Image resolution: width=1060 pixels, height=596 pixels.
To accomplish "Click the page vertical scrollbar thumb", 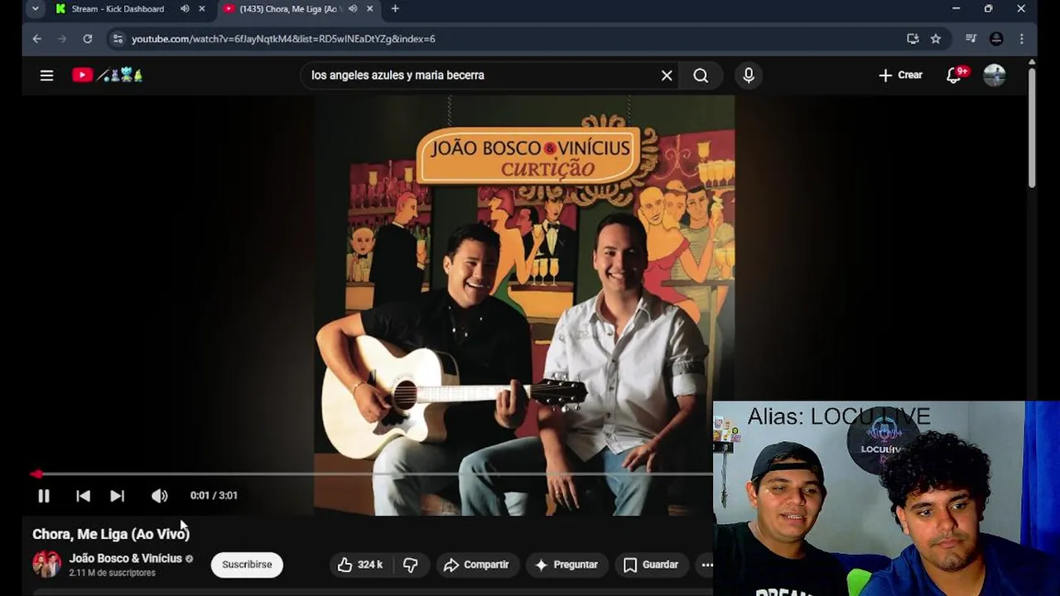I will click(1032, 127).
